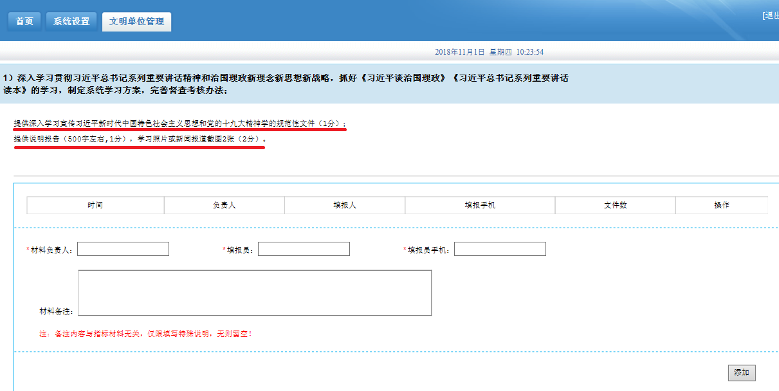Select the 文明单位管理 tab
This screenshot has height=391, width=779.
tap(136, 22)
